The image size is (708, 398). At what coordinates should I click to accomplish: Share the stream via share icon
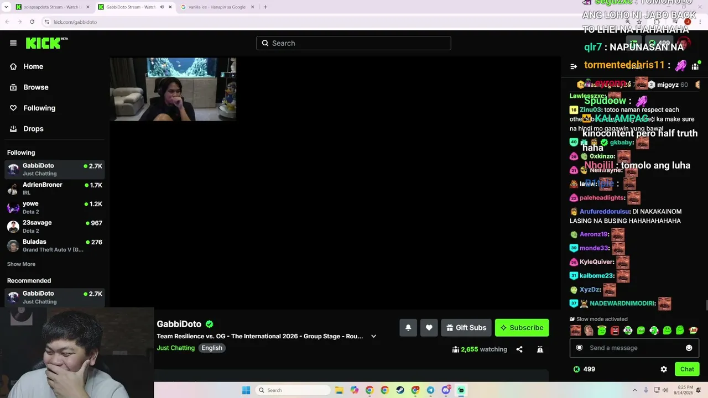[x=519, y=349]
